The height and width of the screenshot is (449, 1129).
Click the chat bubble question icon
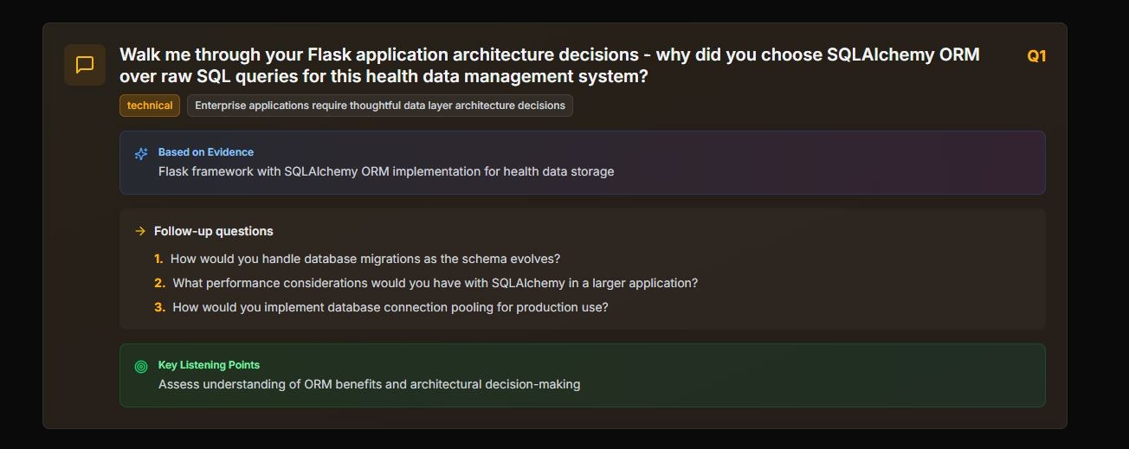tap(85, 65)
